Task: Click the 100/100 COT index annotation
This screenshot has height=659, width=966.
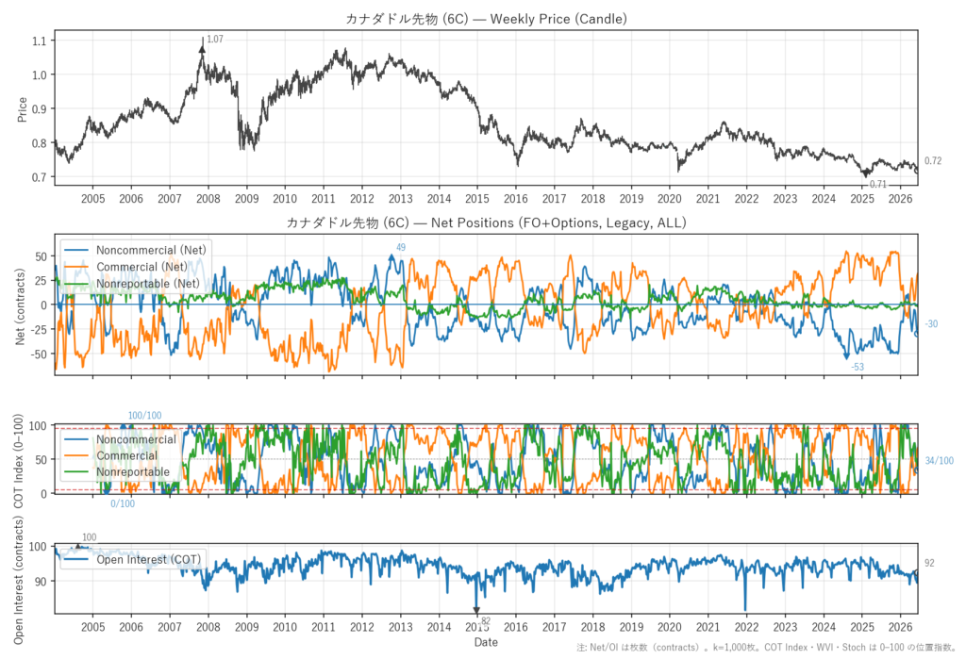Action: tap(144, 416)
